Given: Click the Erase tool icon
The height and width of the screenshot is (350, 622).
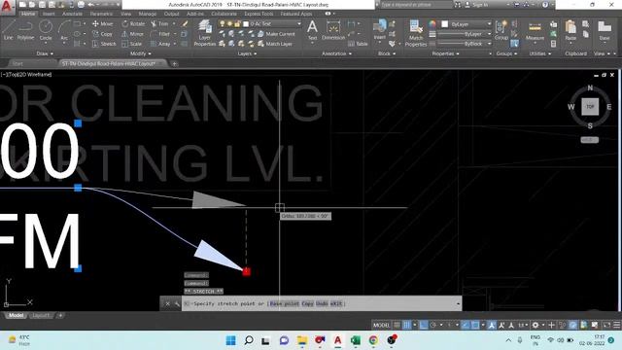Looking at the screenshot, I should (x=185, y=23).
